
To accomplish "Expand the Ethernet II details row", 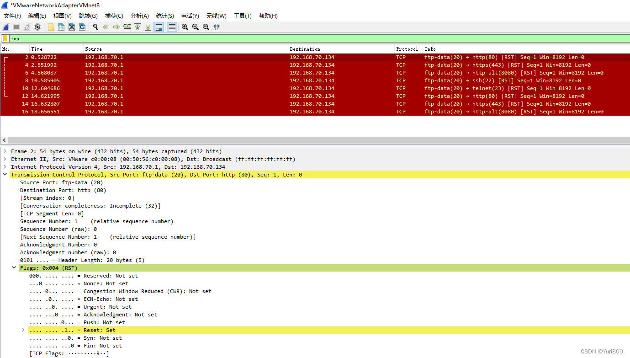I will pyautogui.click(x=5, y=159).
